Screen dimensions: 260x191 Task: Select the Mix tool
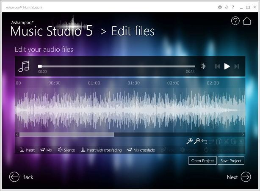point(46,150)
